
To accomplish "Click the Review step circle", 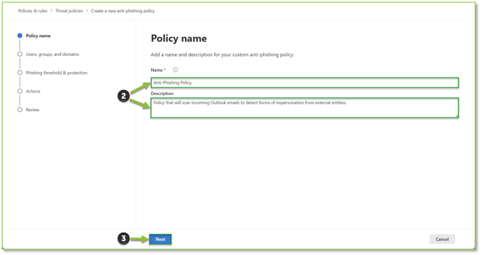I will coord(20,110).
